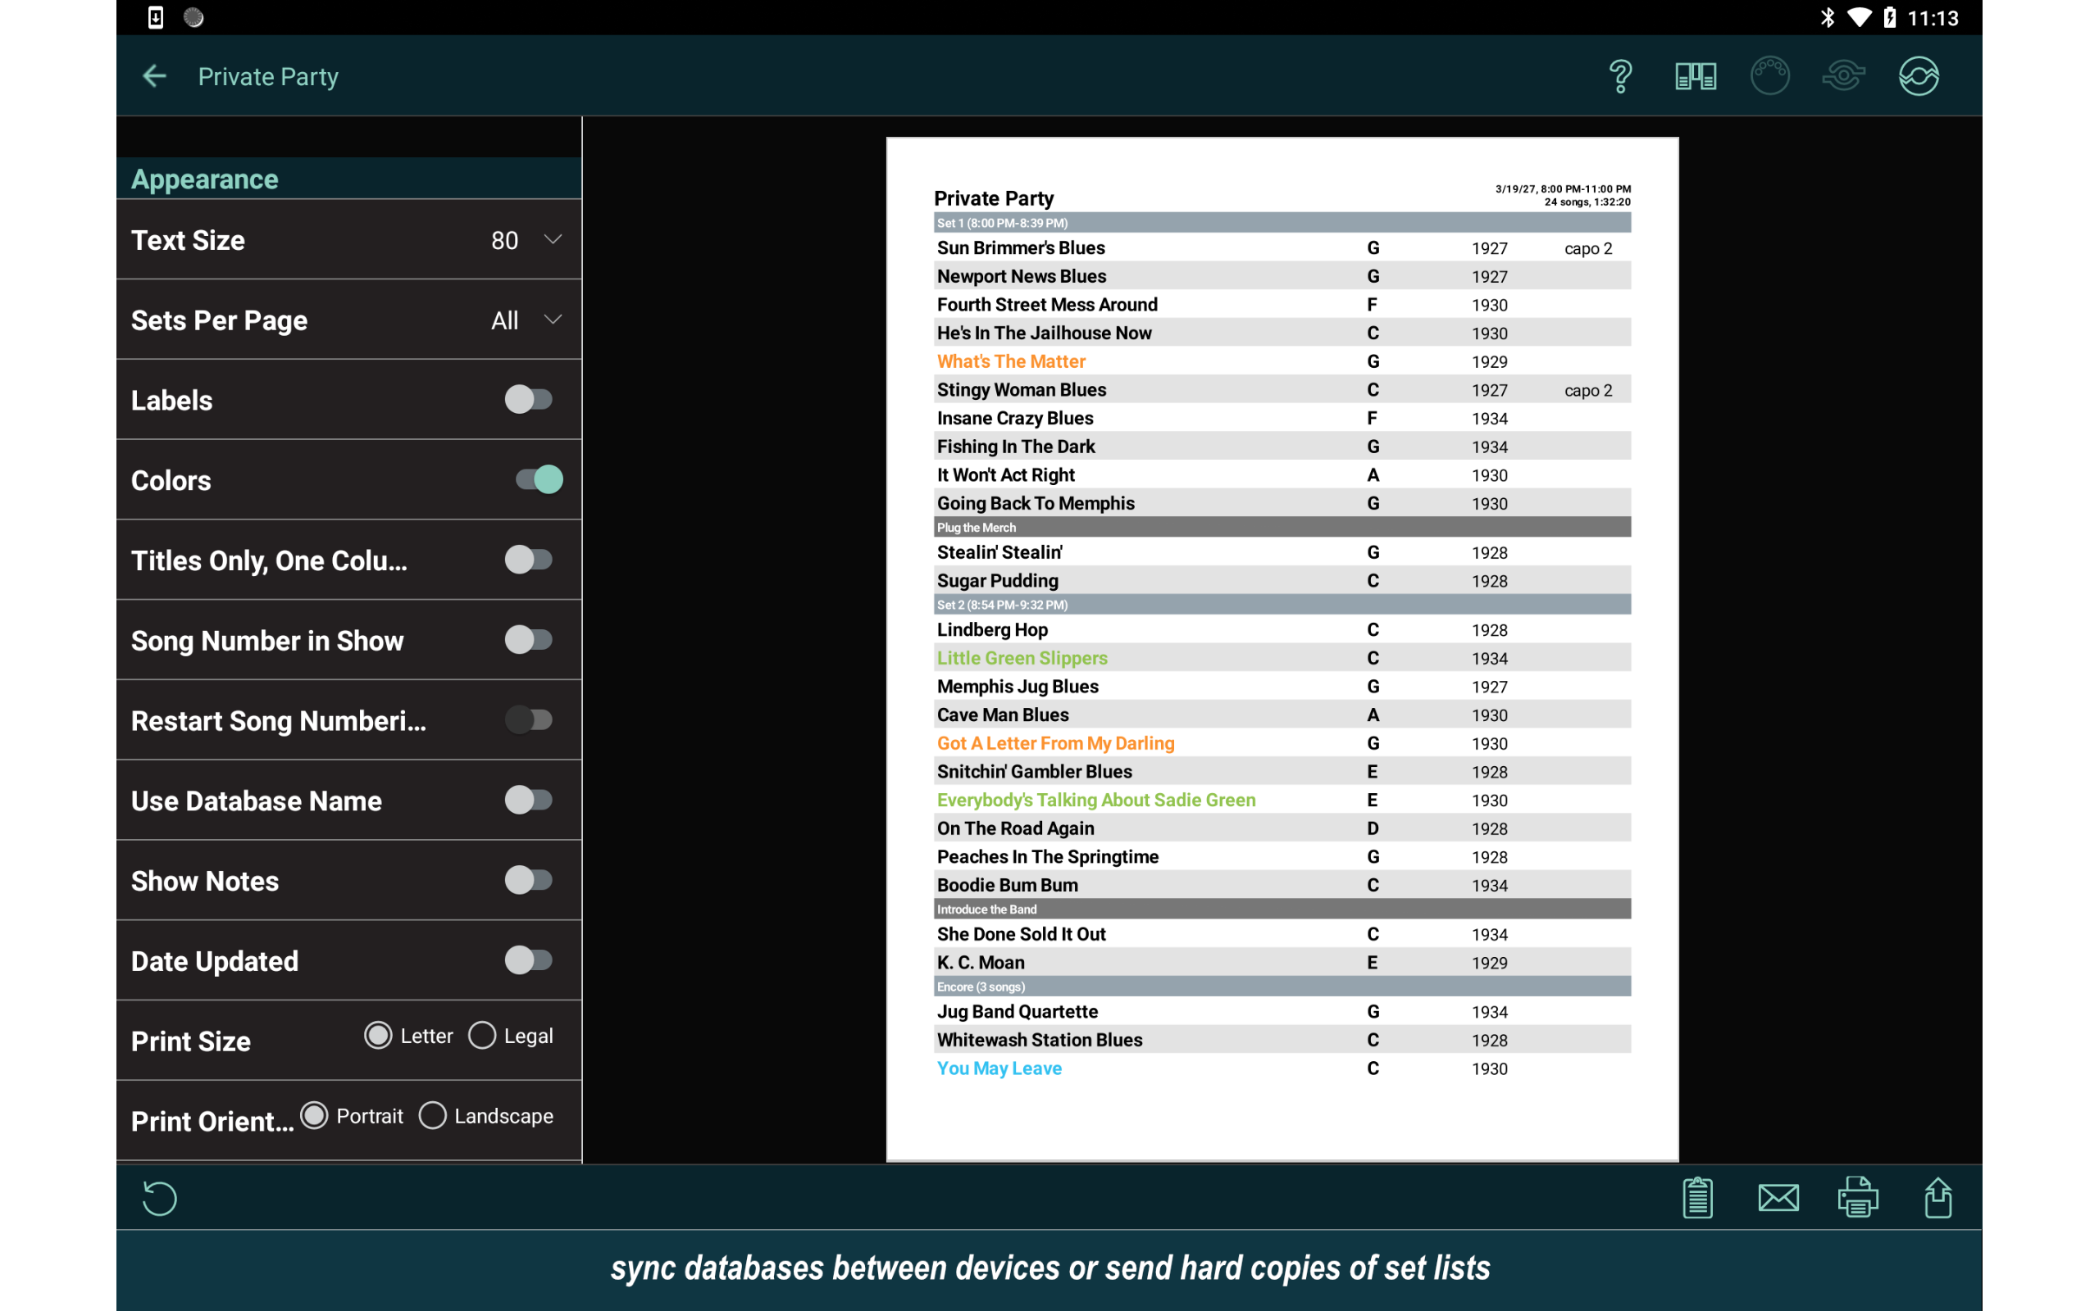
Task: Enable the Labels switch
Action: tap(528, 400)
